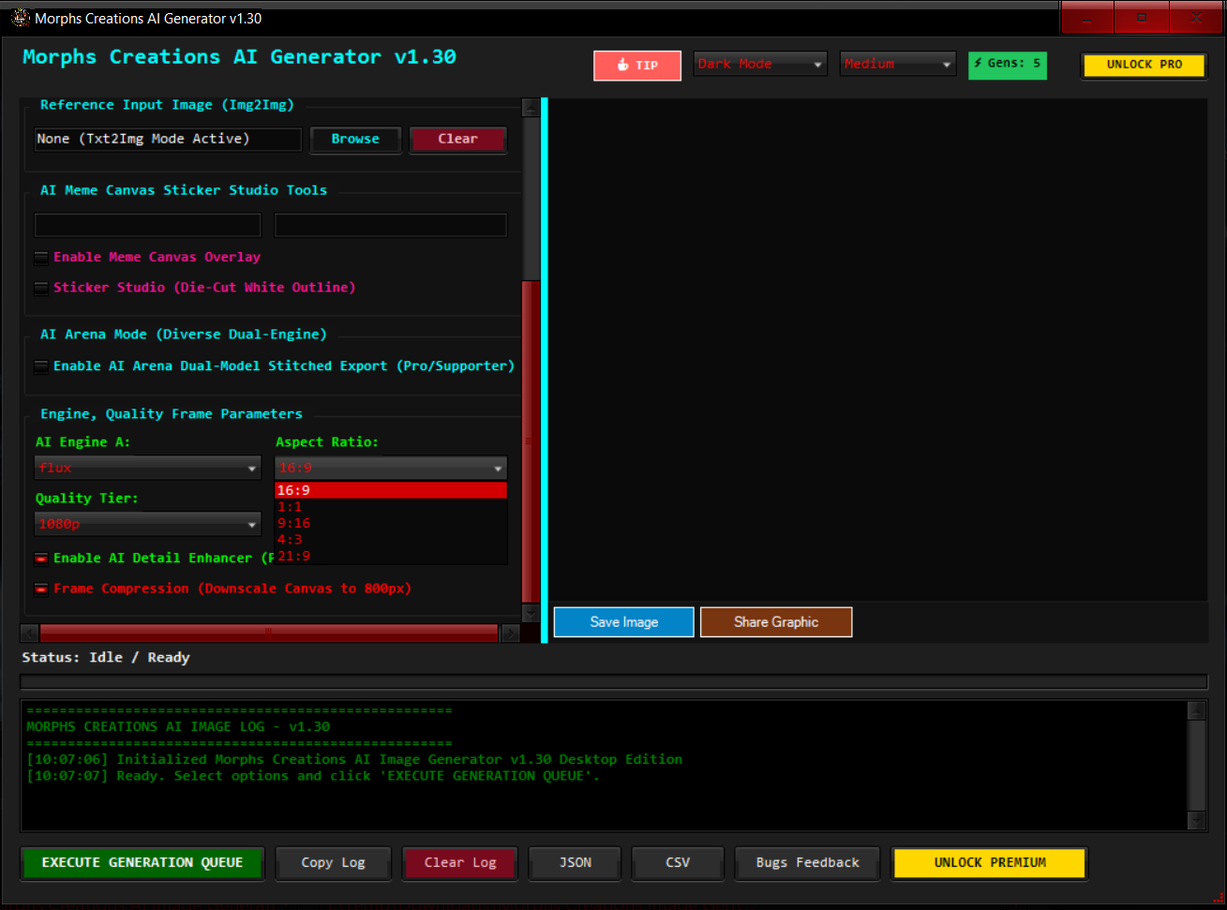Viewport: 1227px width, 910px height.
Task: Click 'MORPHS CREATIONS AI IMAGE LOG - v1.30' header
Action: point(178,727)
